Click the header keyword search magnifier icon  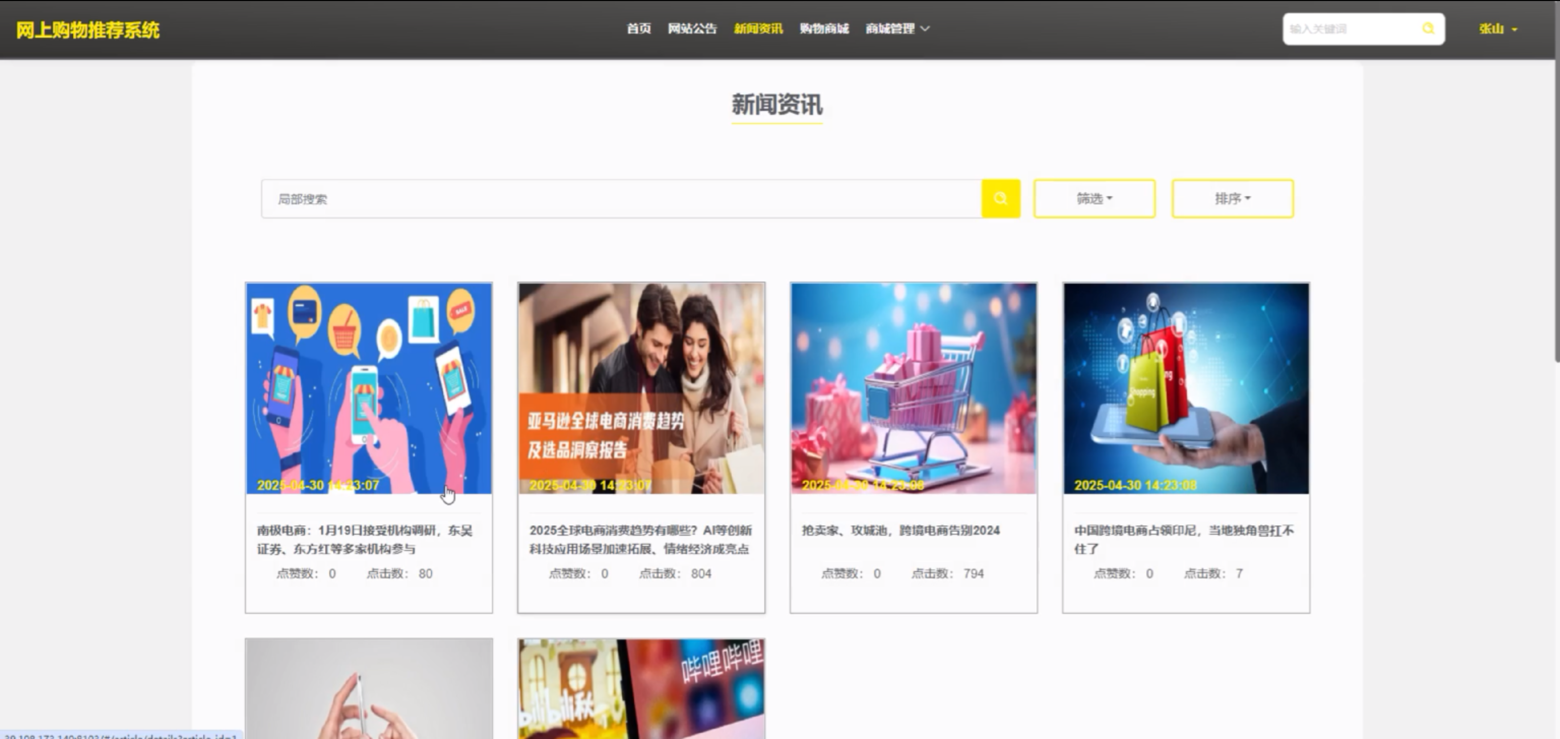[1428, 28]
